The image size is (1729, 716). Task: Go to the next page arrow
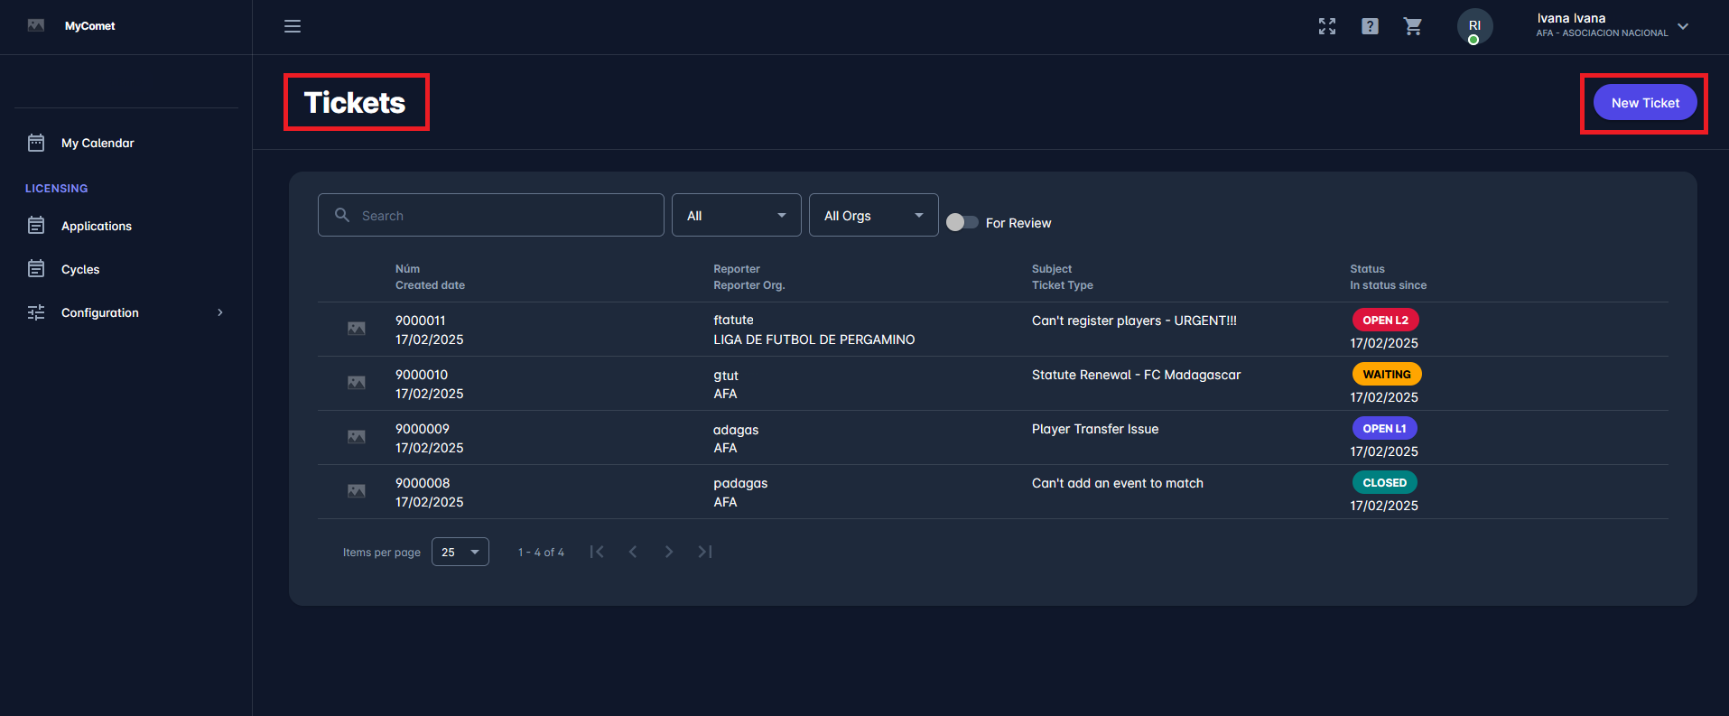[x=669, y=552]
